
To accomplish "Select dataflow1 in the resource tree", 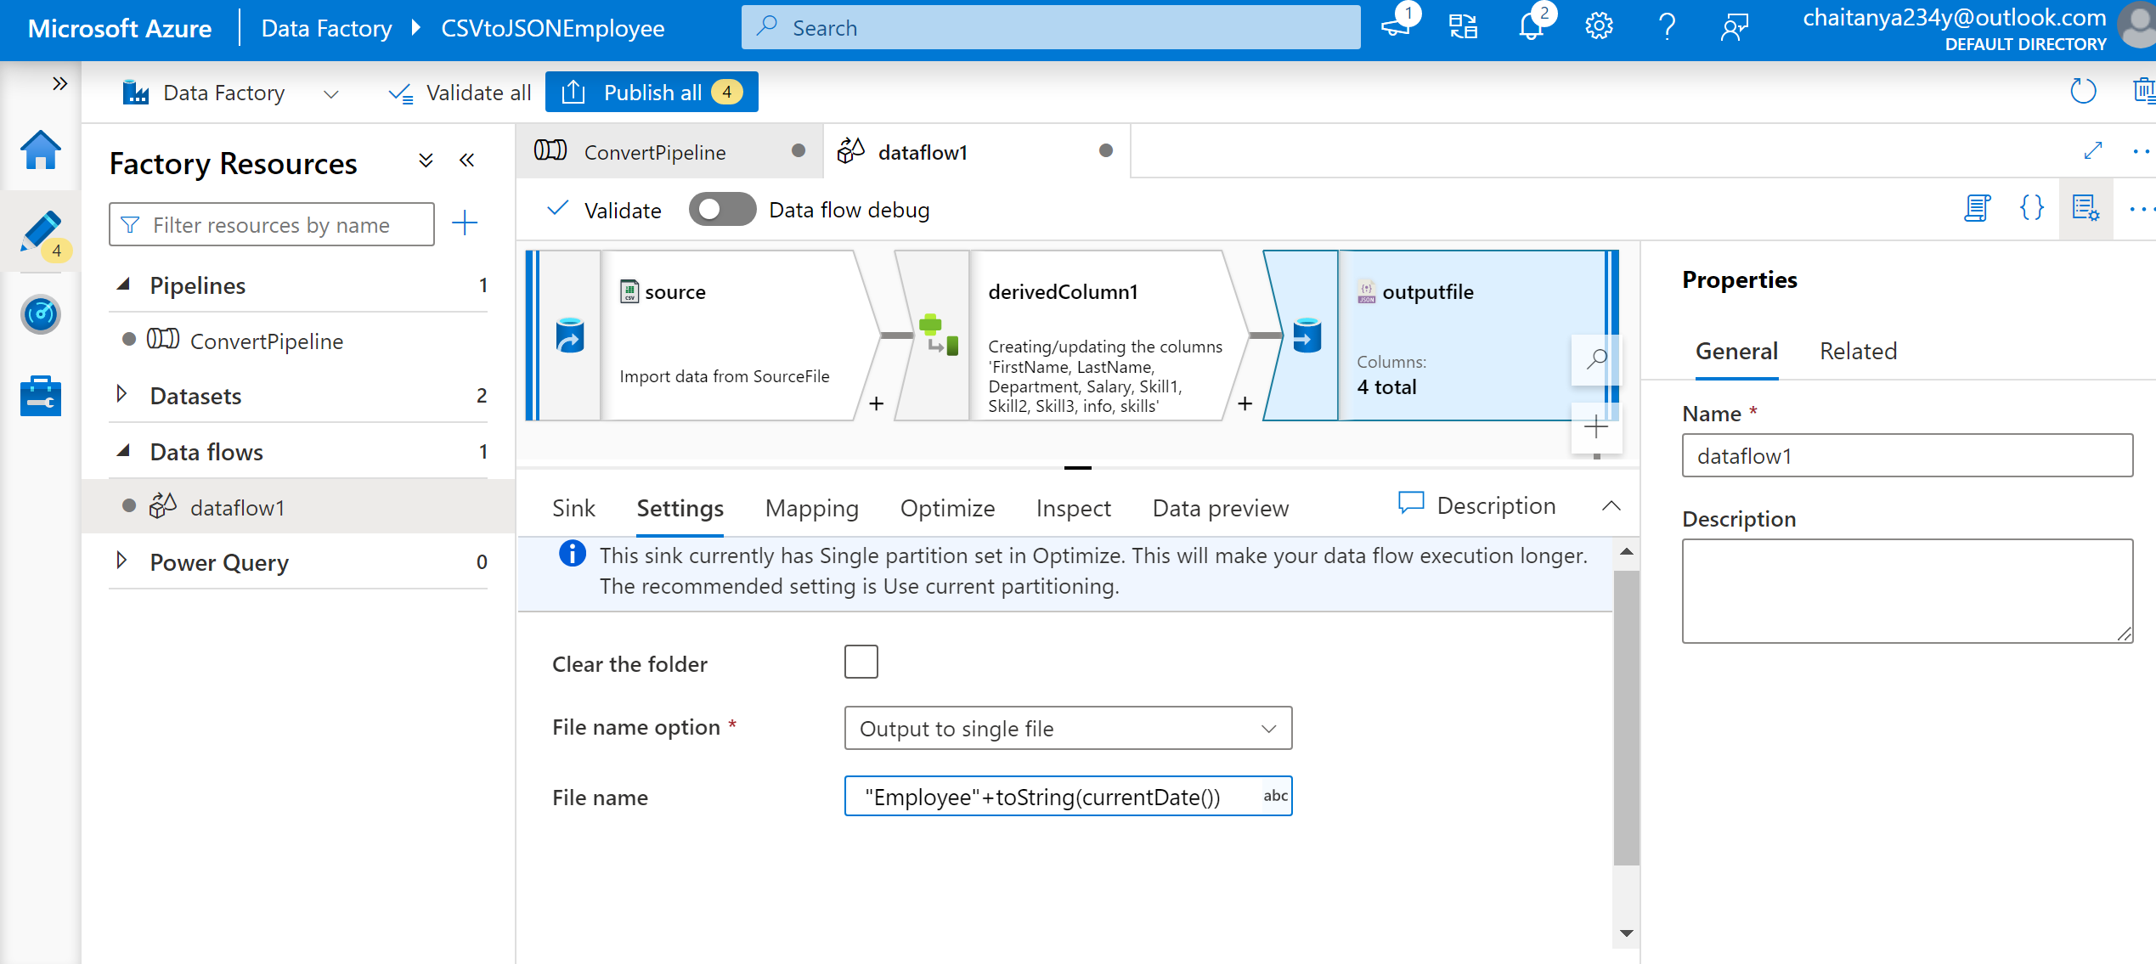I will [237, 507].
